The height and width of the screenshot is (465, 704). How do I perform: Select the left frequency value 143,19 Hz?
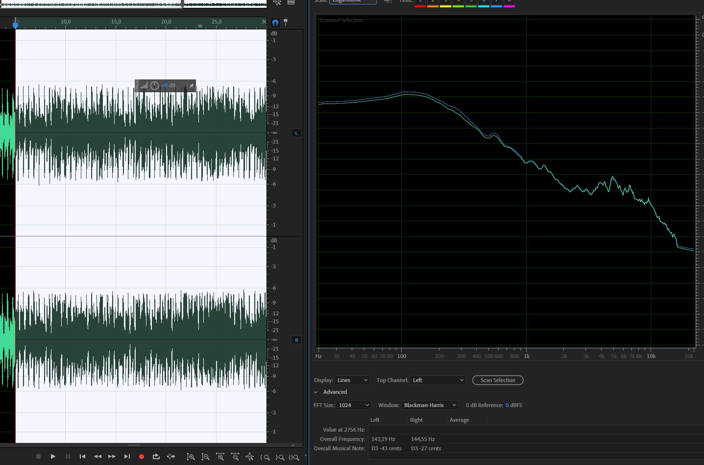click(x=383, y=439)
